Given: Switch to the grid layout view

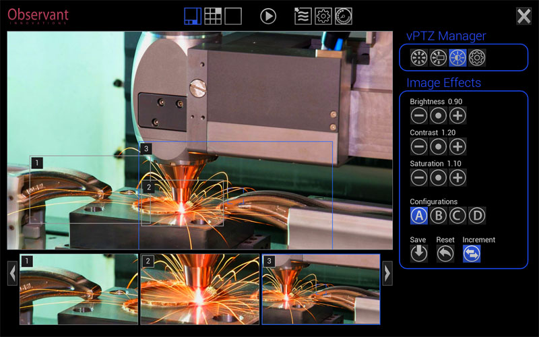Looking at the screenshot, I should point(213,16).
